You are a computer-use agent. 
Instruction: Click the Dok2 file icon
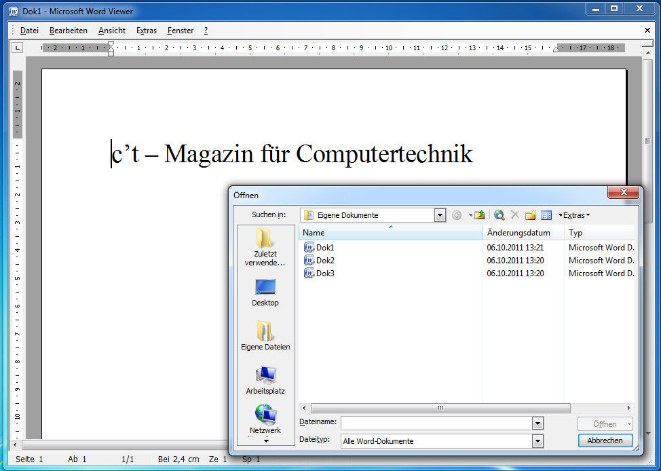tap(309, 261)
